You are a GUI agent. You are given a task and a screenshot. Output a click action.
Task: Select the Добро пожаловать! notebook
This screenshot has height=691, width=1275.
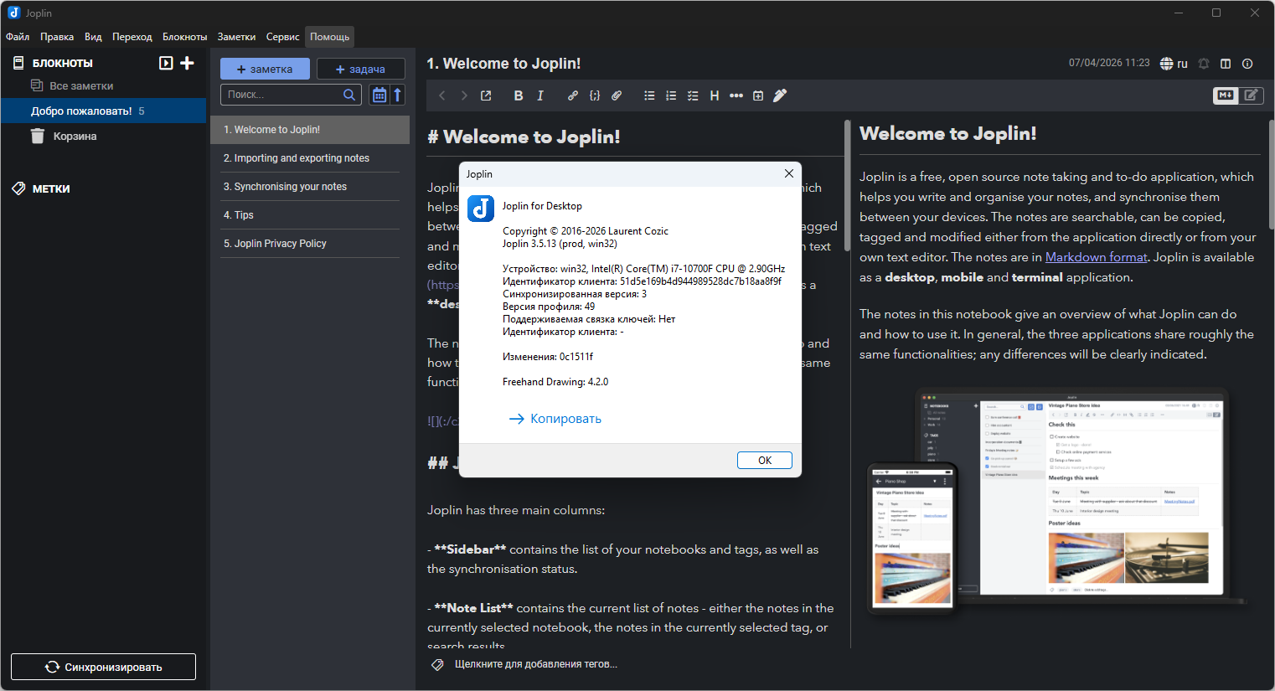point(104,111)
